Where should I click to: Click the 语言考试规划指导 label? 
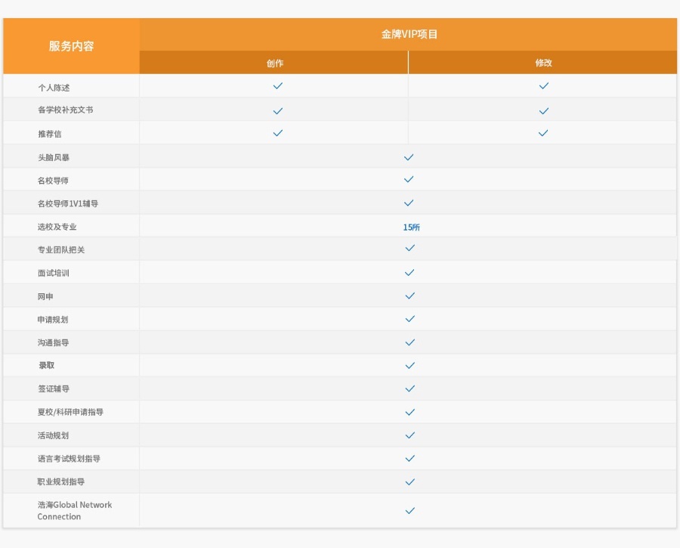click(x=69, y=459)
